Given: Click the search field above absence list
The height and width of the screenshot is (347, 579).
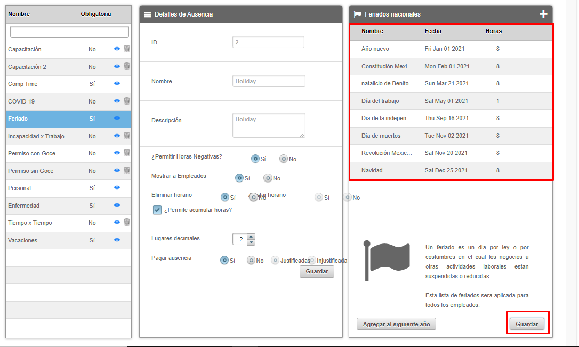Looking at the screenshot, I should click(69, 32).
